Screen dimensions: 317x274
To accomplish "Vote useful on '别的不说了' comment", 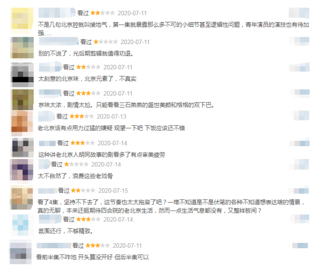I will pos(299,41).
